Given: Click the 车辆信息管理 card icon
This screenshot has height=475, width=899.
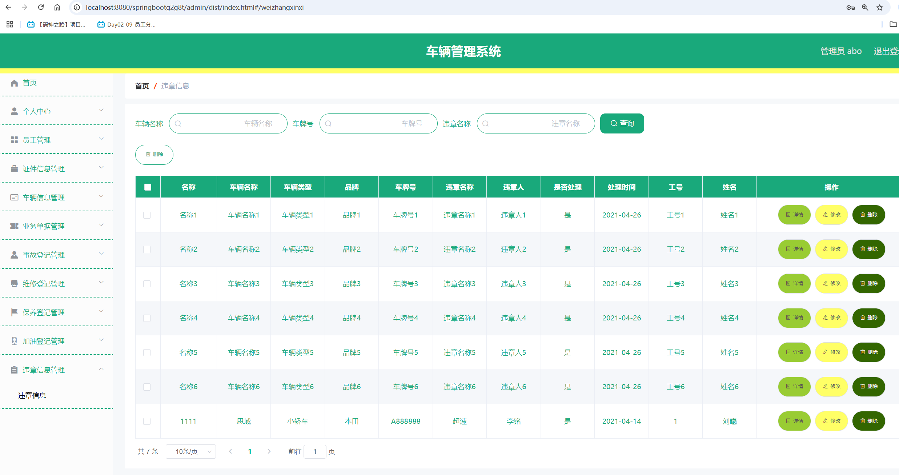Looking at the screenshot, I should (14, 197).
